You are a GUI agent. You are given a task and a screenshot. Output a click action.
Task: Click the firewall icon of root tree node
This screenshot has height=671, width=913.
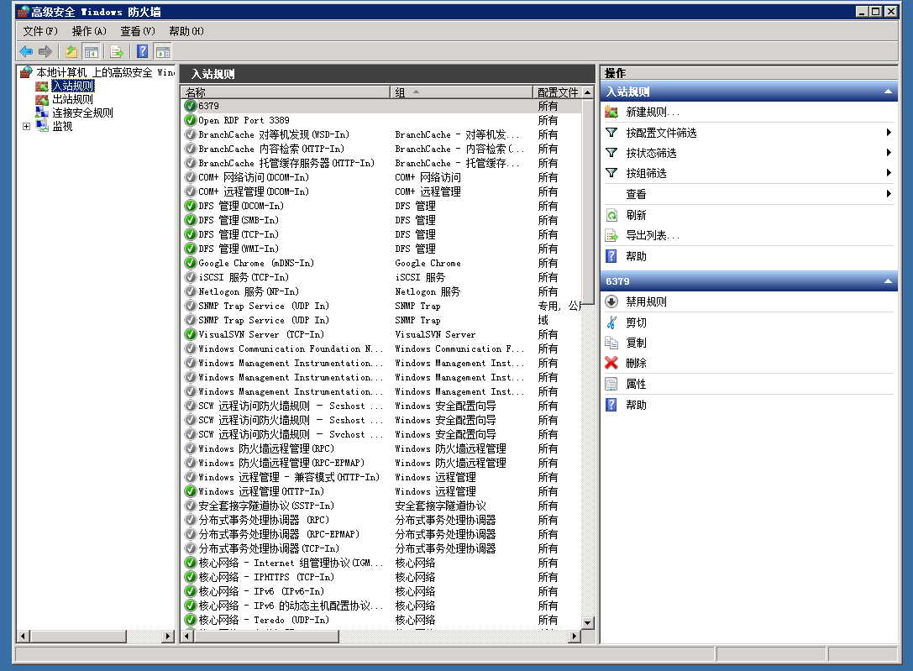pos(26,72)
